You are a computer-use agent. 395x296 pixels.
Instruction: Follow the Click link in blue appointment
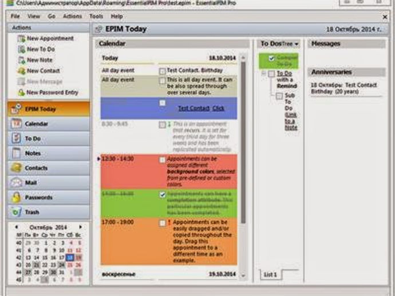tap(218, 109)
